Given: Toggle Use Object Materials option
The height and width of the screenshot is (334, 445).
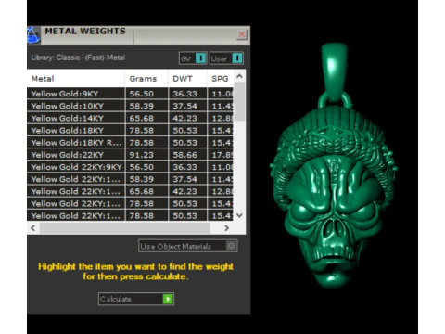Looking at the screenshot, I should pyautogui.click(x=188, y=246).
